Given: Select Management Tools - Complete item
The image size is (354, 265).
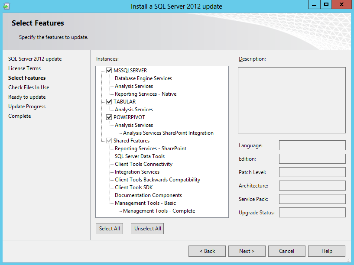Looking at the screenshot, I should 159,211.
